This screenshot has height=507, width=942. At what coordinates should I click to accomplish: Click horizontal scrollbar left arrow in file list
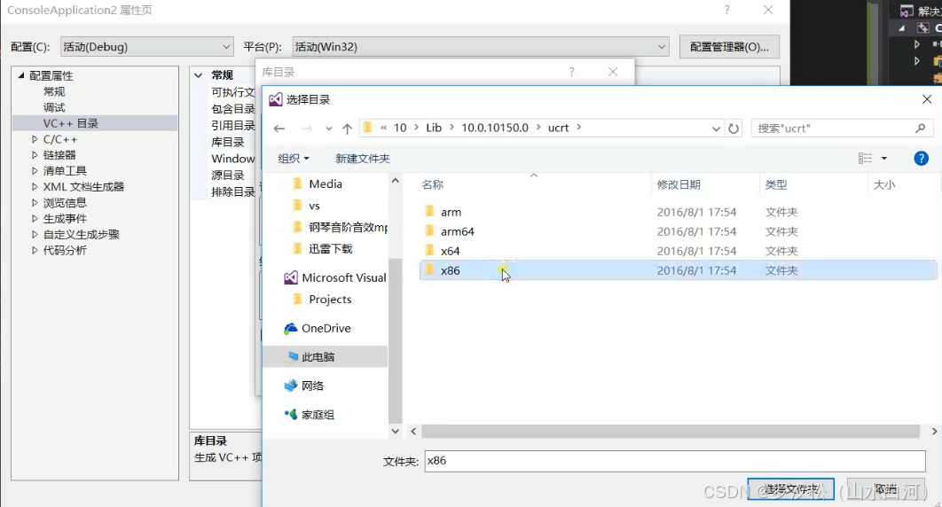coord(413,432)
